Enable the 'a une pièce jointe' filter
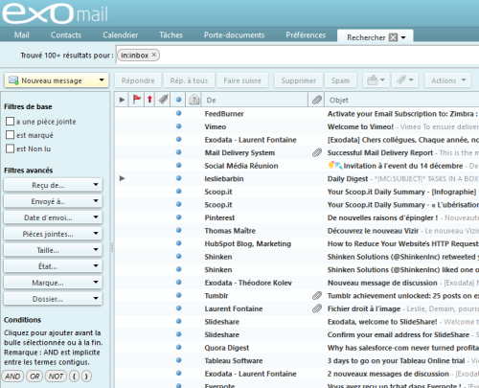Image resolution: width=479 pixels, height=388 pixels. (11, 122)
